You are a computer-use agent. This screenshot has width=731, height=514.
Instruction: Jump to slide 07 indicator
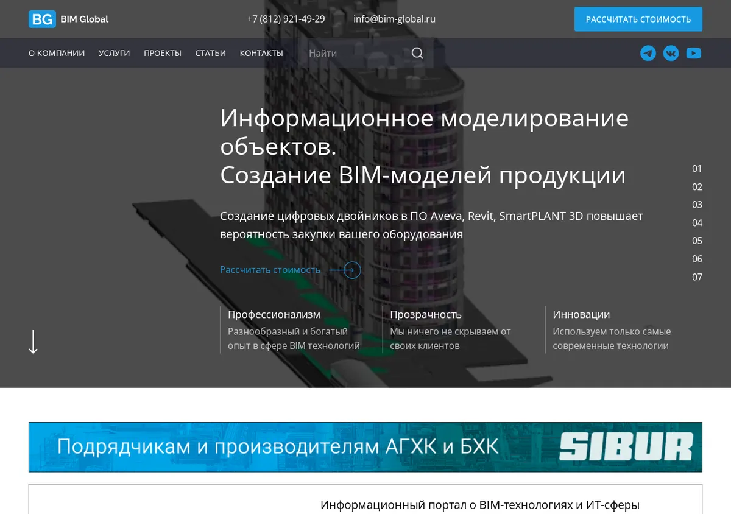(x=697, y=277)
